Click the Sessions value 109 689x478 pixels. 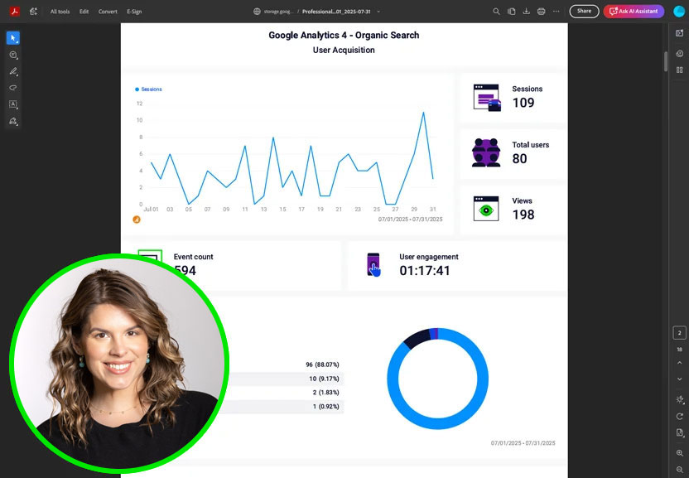523,103
